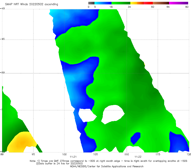Viewport: 191px width, 168px height.
Task: Click the red segment of the color bar
Action: point(148,3)
